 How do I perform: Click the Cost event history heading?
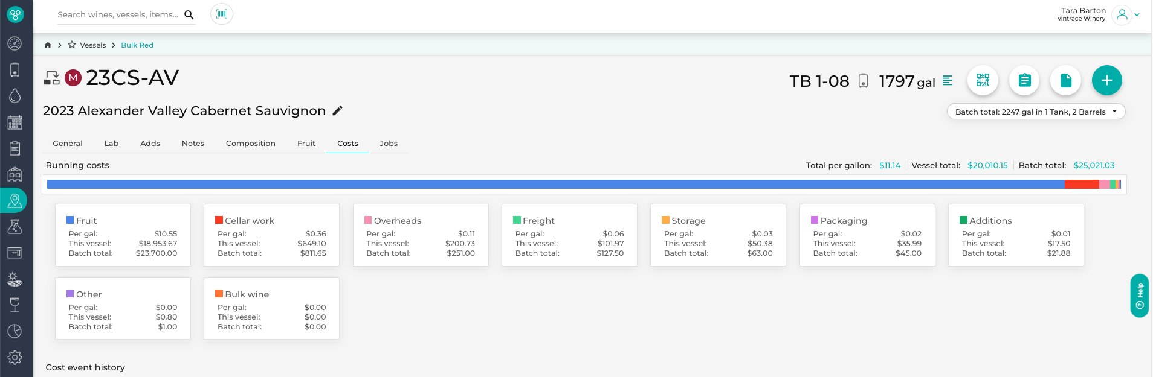point(85,367)
